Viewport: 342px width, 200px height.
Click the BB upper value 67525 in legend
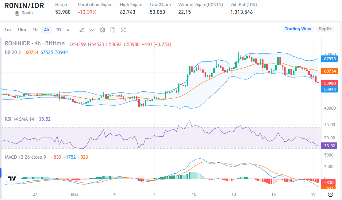coord(47,52)
